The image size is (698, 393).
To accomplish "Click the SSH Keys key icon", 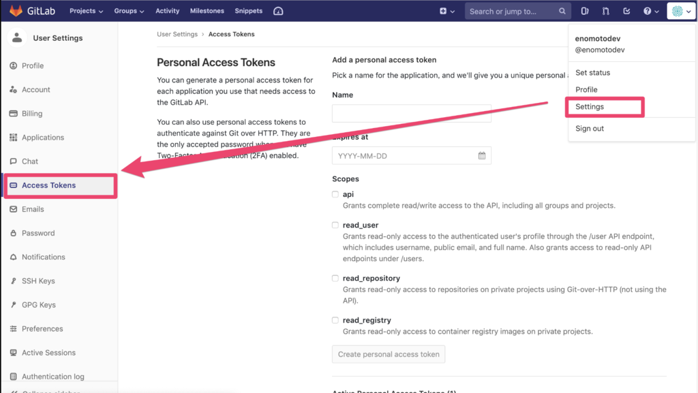I will pos(14,281).
